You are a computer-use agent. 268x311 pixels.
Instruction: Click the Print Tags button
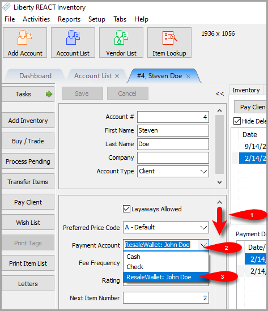pos(28,243)
